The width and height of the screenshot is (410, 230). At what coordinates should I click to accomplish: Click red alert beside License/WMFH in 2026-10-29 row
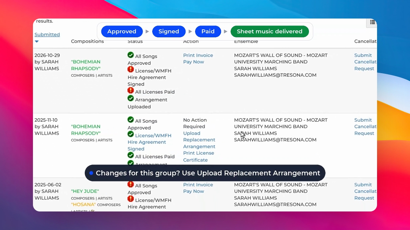[x=130, y=69]
